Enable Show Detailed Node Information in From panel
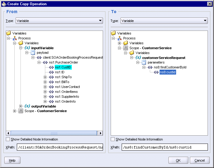This screenshot has width=214, height=168. 8,139
